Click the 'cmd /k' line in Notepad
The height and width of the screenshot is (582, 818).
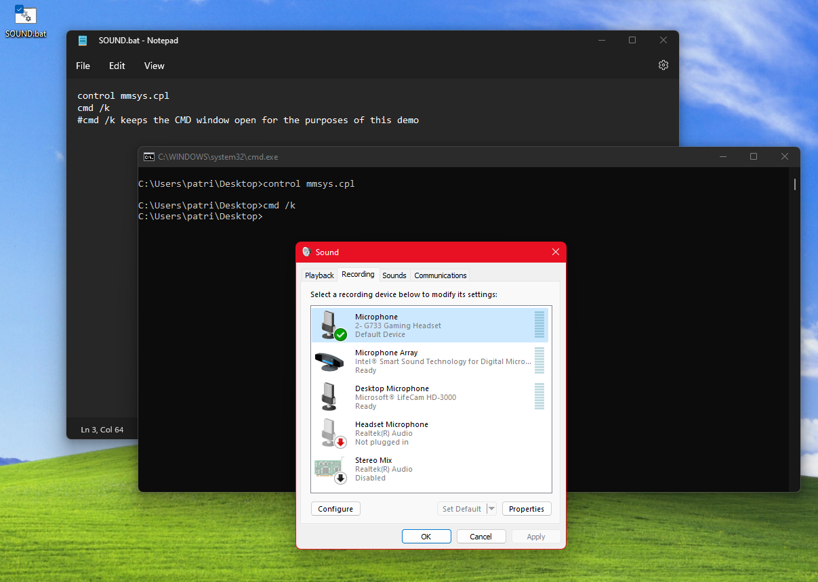[94, 108]
